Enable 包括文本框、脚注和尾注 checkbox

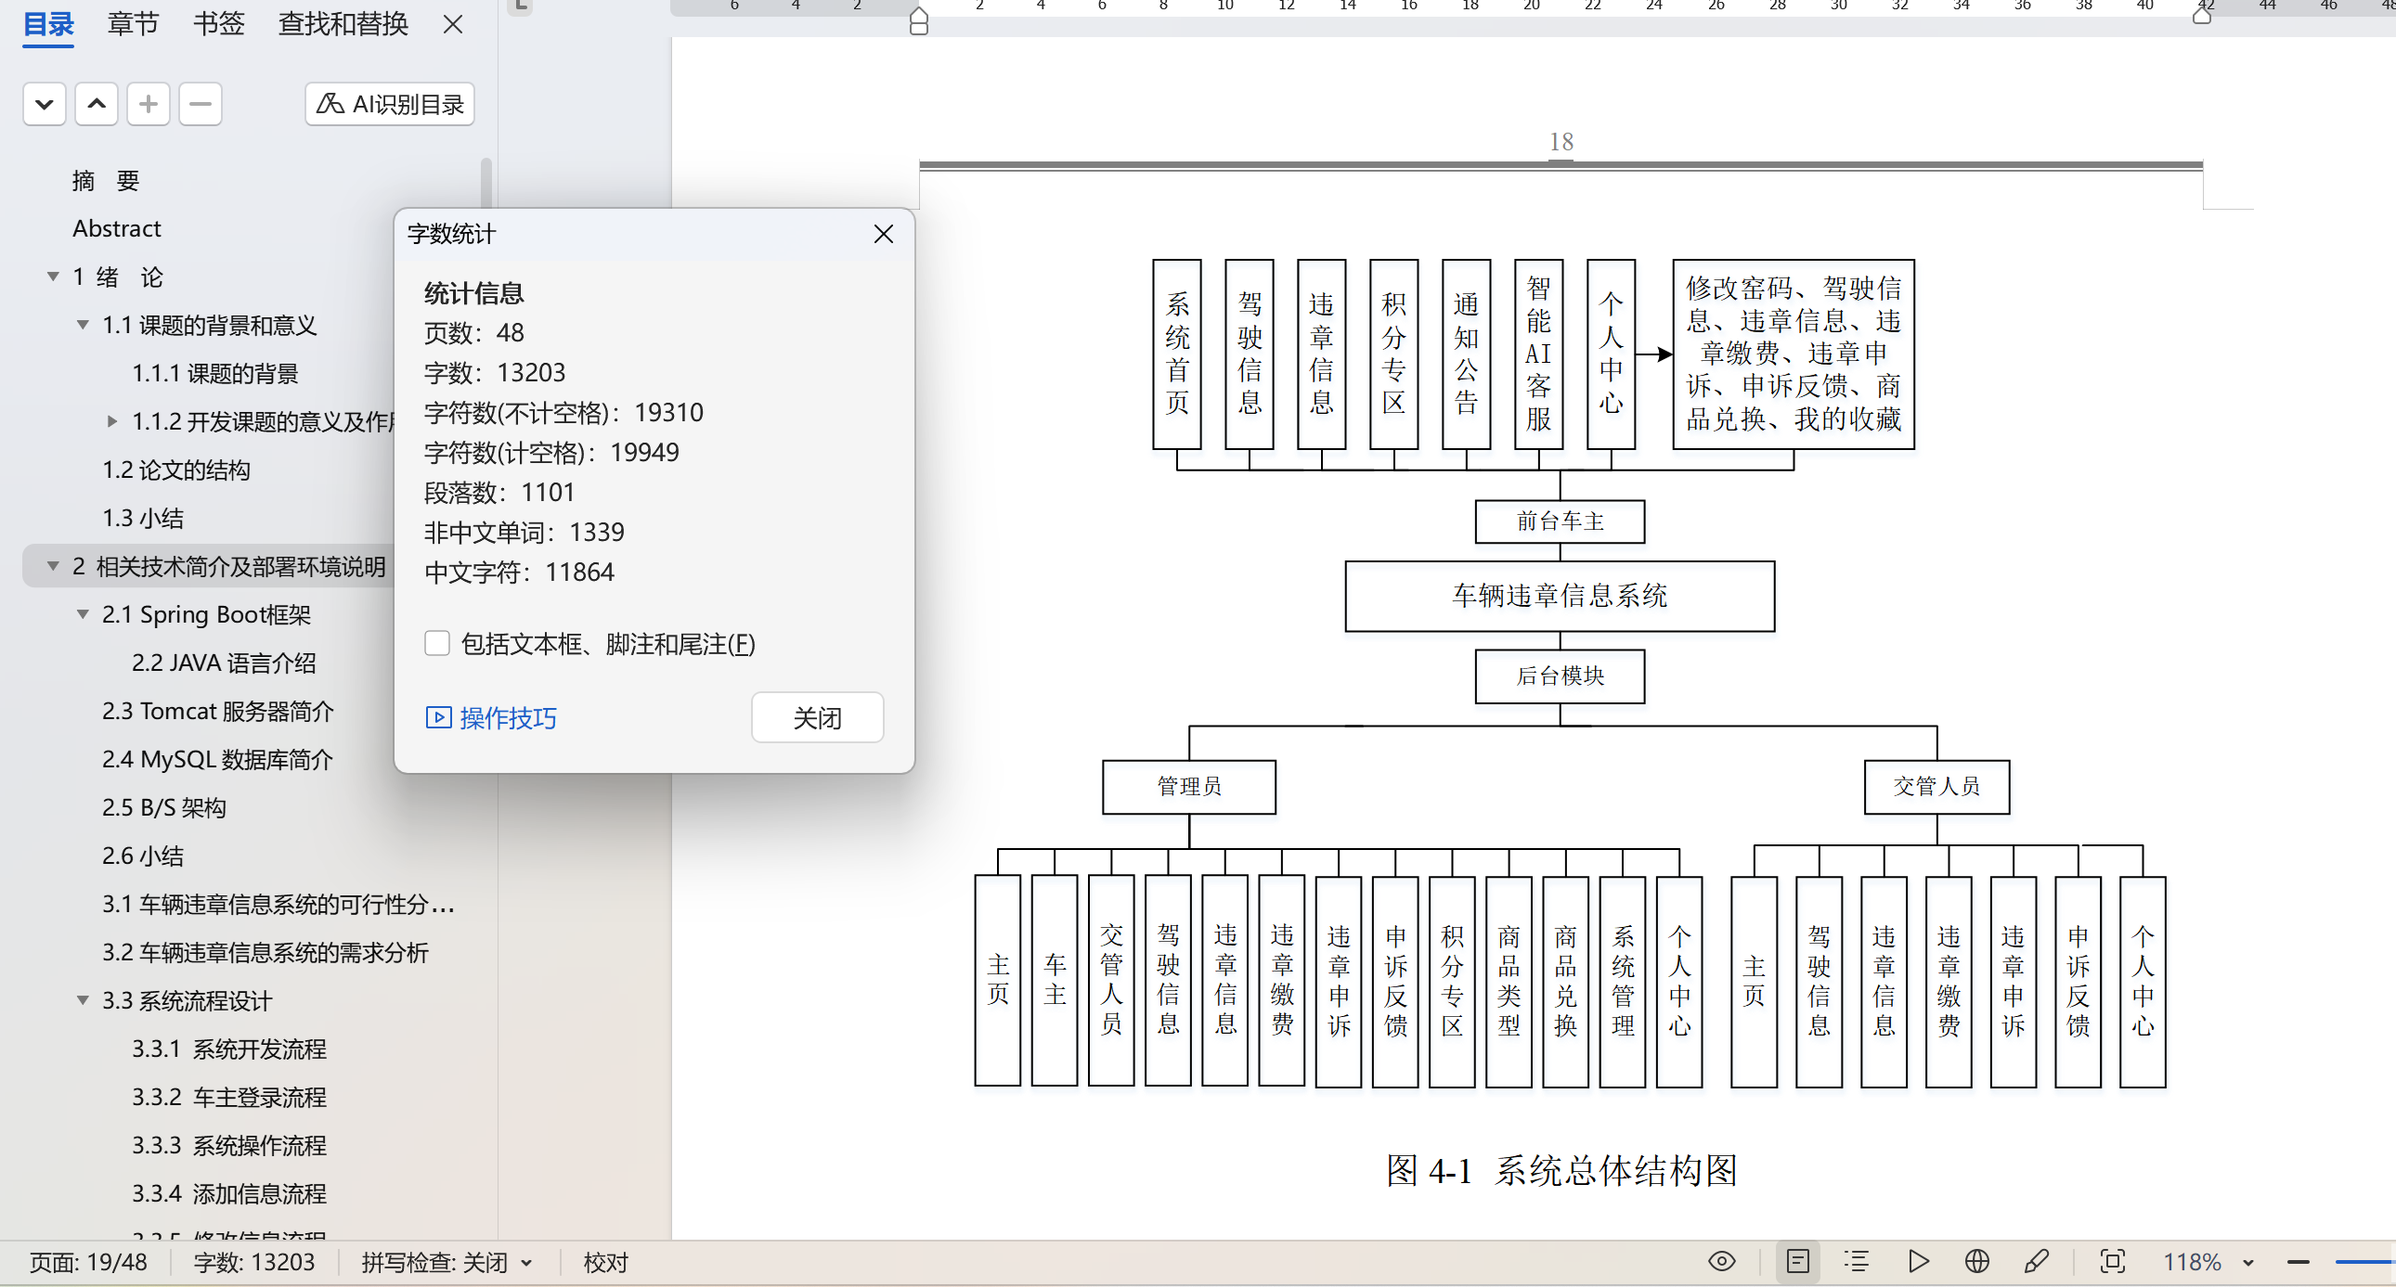point(437,644)
